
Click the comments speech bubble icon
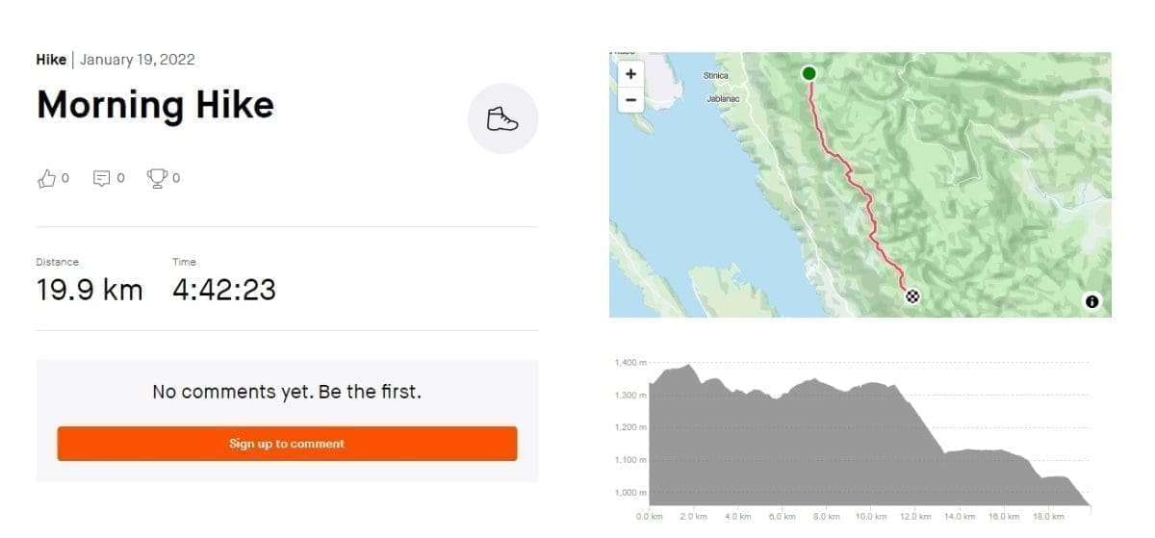(101, 178)
